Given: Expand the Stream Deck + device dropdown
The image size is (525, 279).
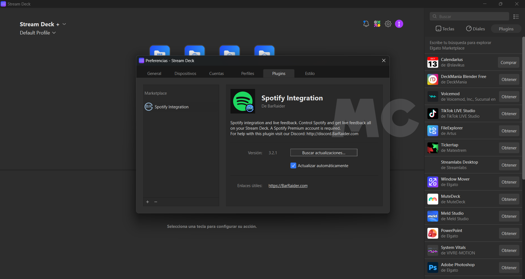Looking at the screenshot, I should [64, 24].
